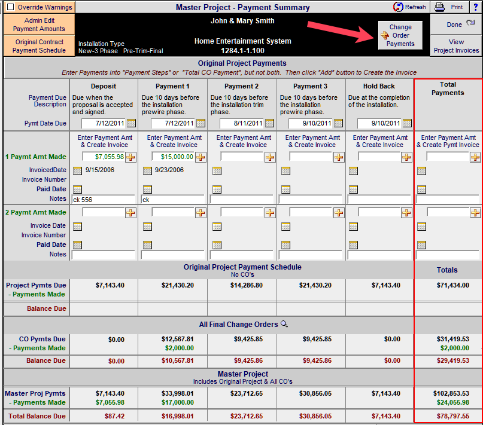Open Payment 2 due date calendar picker
The image size is (483, 425).
[x=269, y=123]
